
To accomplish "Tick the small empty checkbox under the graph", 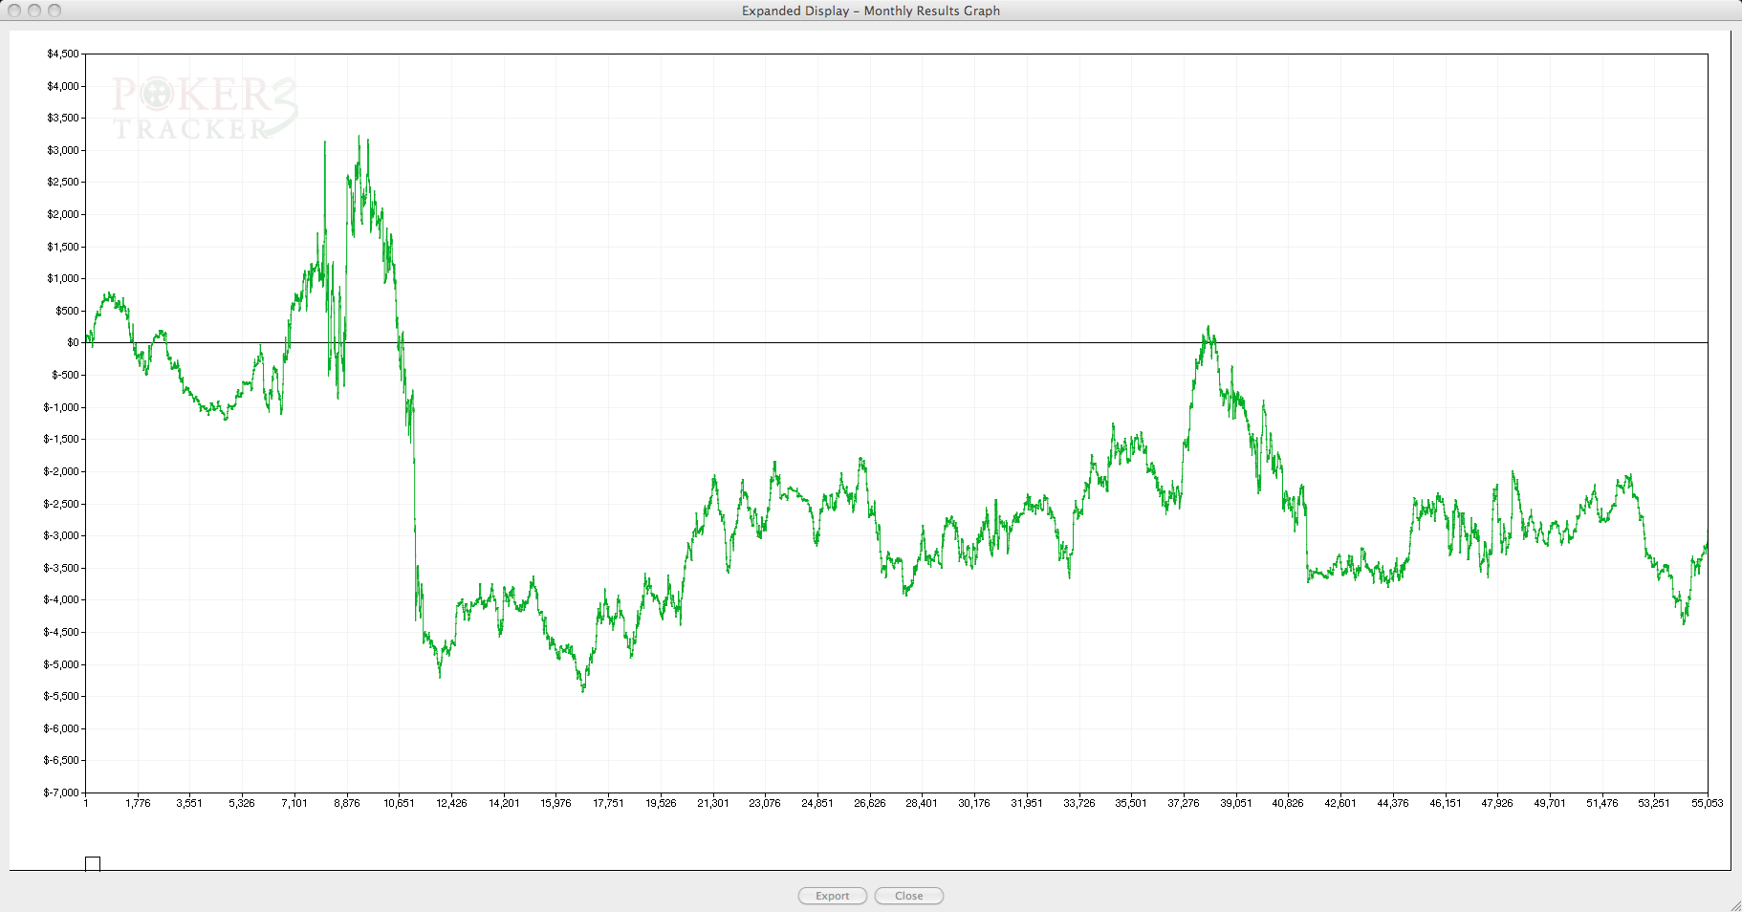I will click(x=93, y=864).
